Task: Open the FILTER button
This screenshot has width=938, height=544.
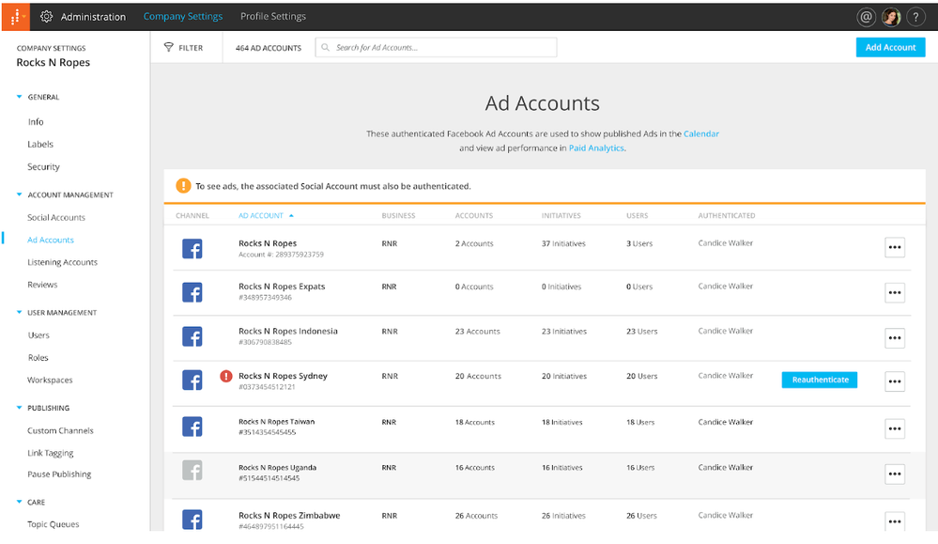Action: pyautogui.click(x=184, y=47)
